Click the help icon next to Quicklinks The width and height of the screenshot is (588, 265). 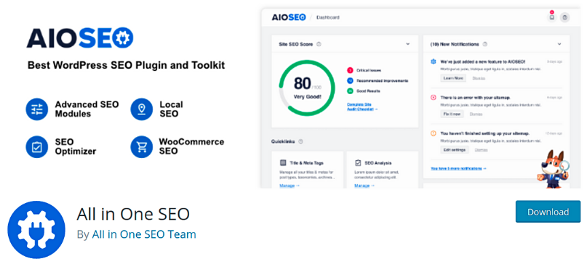pyautogui.click(x=301, y=142)
